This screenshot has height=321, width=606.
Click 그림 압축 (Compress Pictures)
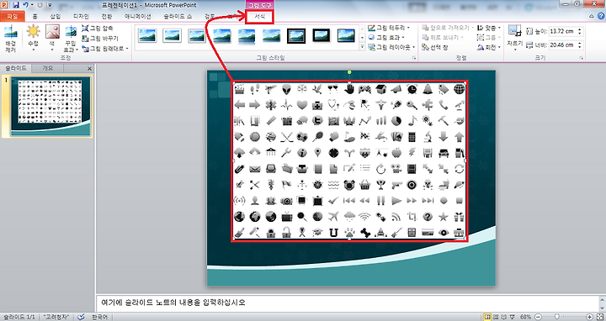pos(98,29)
